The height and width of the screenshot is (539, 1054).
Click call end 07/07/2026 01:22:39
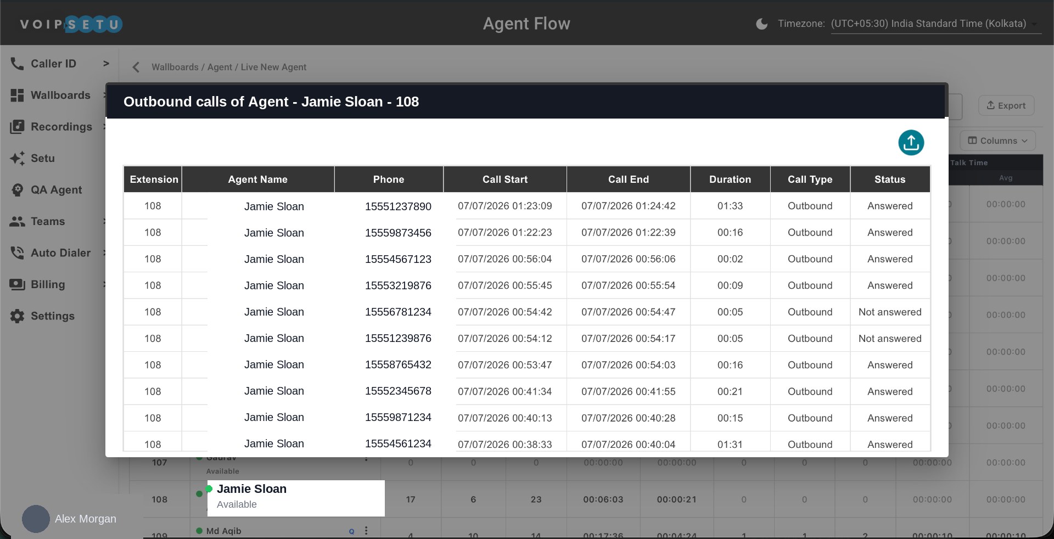click(628, 232)
